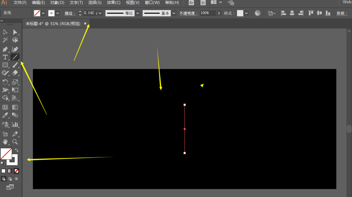Select the Column Graph tool
Viewport: 352px width, 197px height.
point(15,124)
